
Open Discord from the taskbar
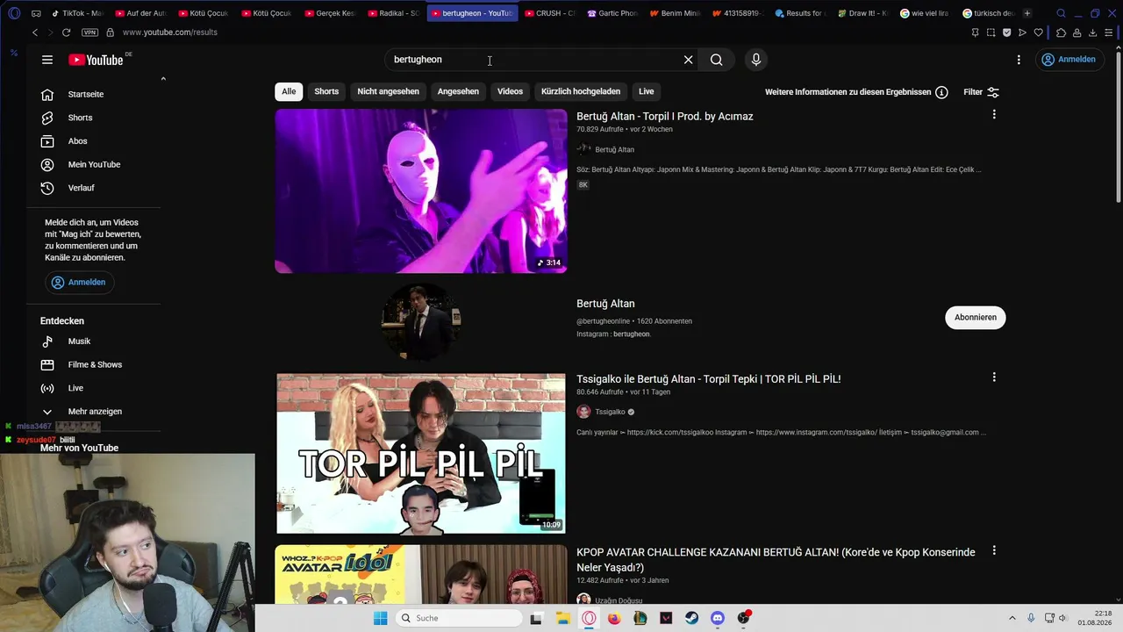click(718, 618)
